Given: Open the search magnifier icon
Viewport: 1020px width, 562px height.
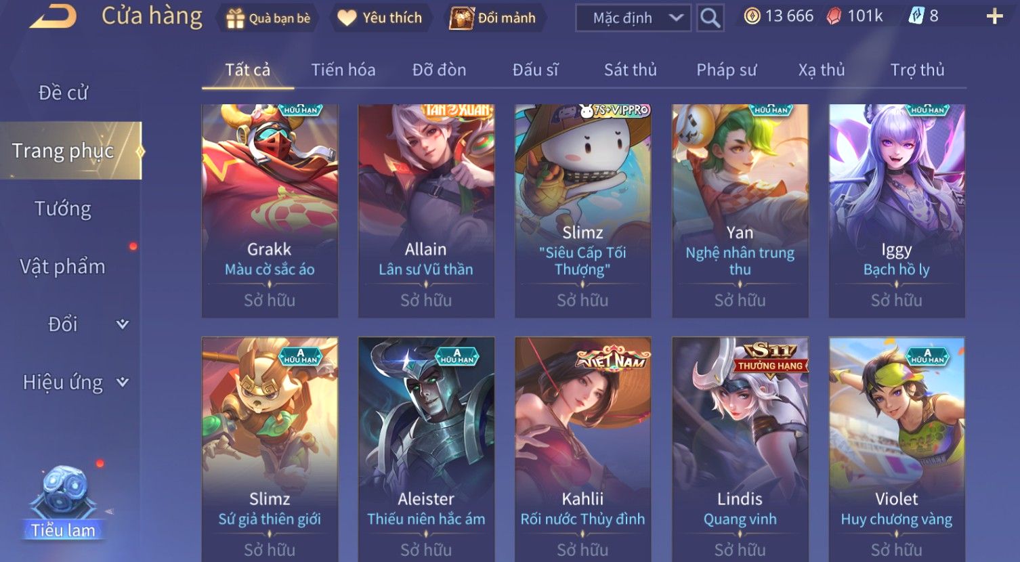Looking at the screenshot, I should point(710,18).
